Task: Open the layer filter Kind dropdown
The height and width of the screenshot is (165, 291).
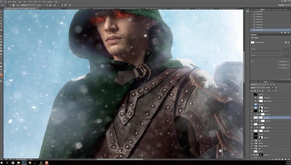Action: (256, 84)
